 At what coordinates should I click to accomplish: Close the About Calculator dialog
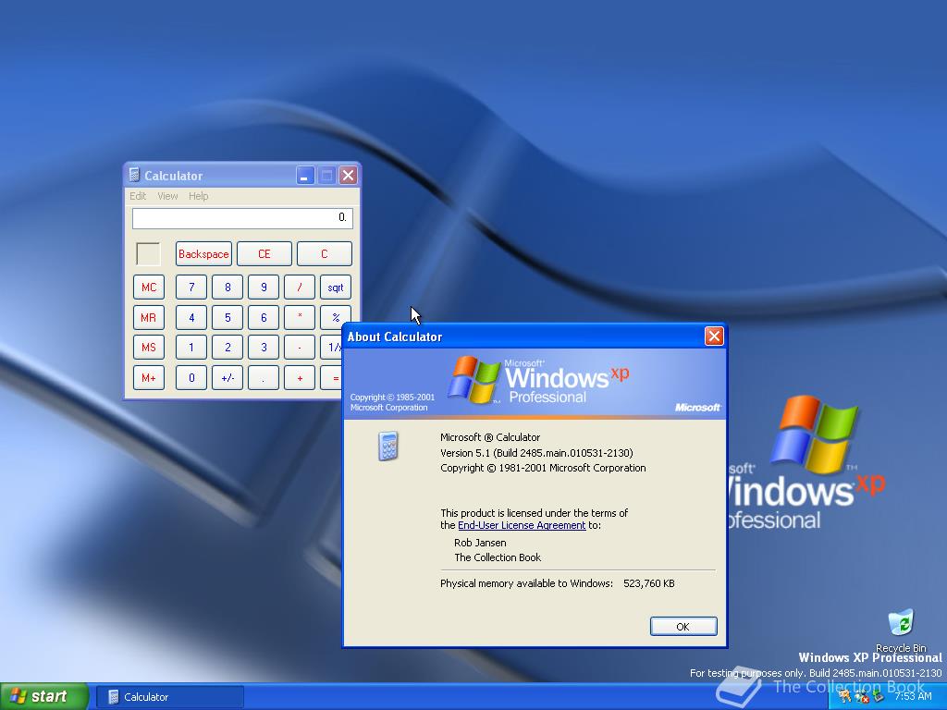coord(714,337)
